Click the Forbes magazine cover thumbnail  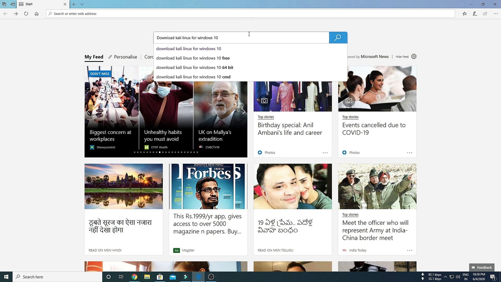[x=208, y=186]
